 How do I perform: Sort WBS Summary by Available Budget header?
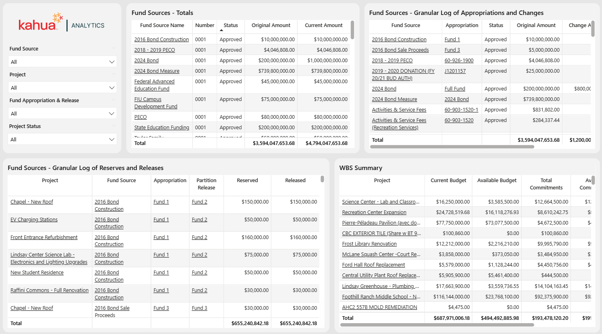(x=496, y=181)
